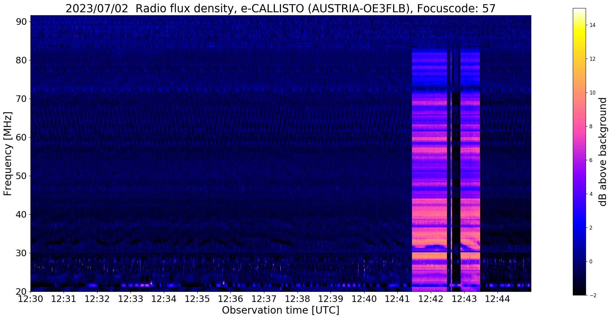The image size is (612, 319).
Task: Click the vertical dB color scale bar
Action: [x=579, y=152]
